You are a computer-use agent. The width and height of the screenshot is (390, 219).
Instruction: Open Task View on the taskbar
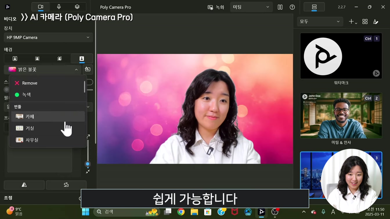click(x=167, y=212)
